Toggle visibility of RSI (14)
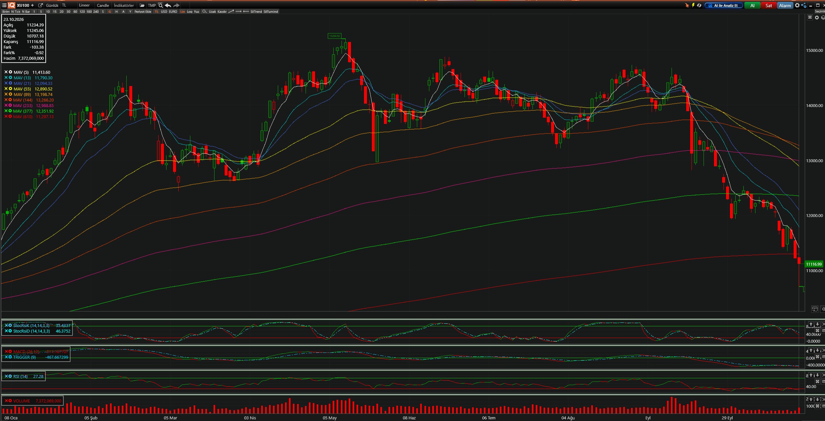Screen dimensions: 825x421 [10, 376]
